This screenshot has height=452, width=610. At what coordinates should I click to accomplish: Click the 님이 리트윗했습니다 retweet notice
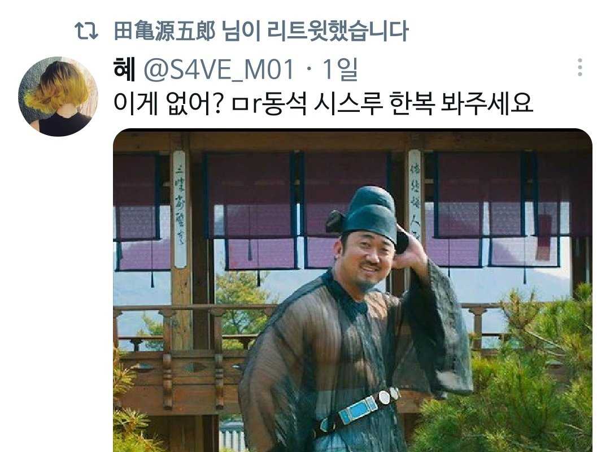pos(315,31)
